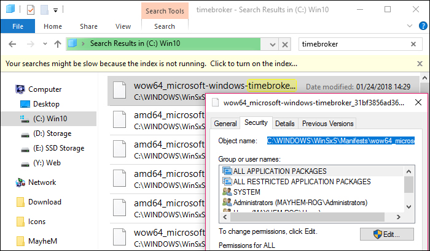
Task: Open the address bar history dropdown
Action: click(x=272, y=44)
